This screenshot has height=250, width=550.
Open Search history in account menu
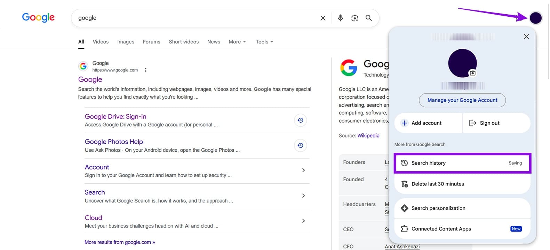[462, 163]
